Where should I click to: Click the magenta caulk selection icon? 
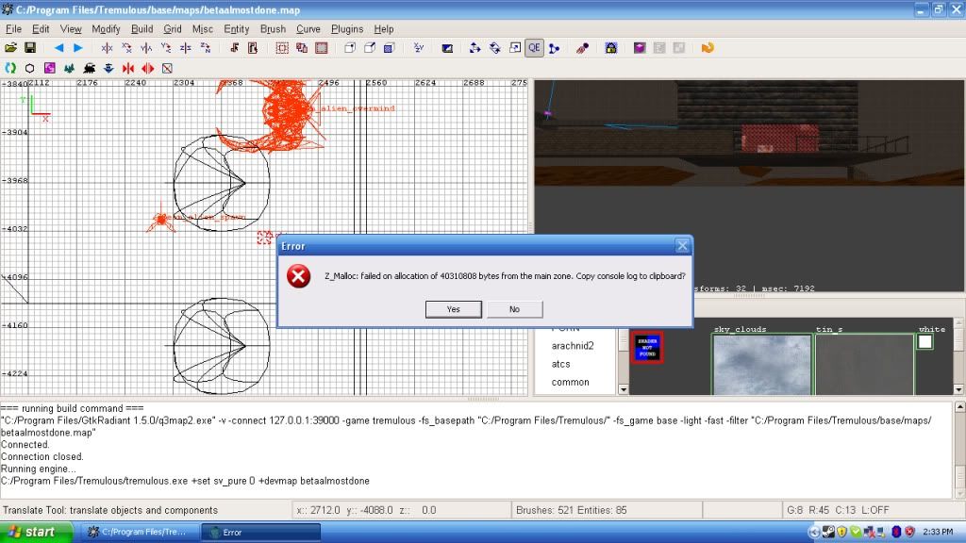click(50, 68)
